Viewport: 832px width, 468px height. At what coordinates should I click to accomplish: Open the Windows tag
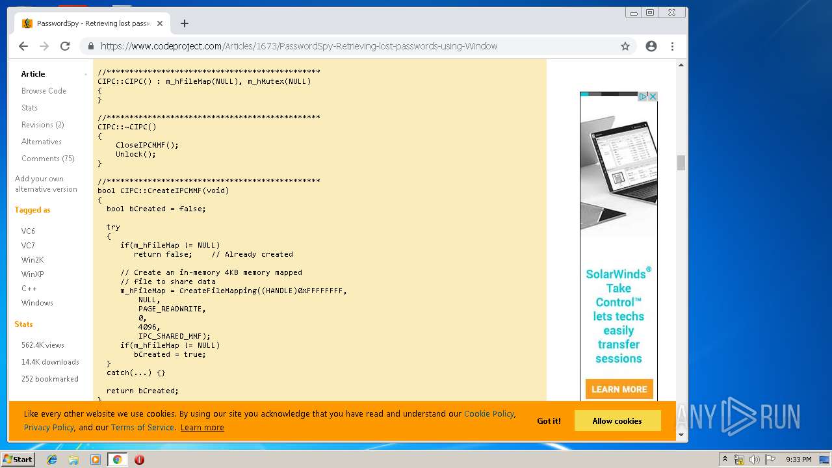(x=37, y=303)
